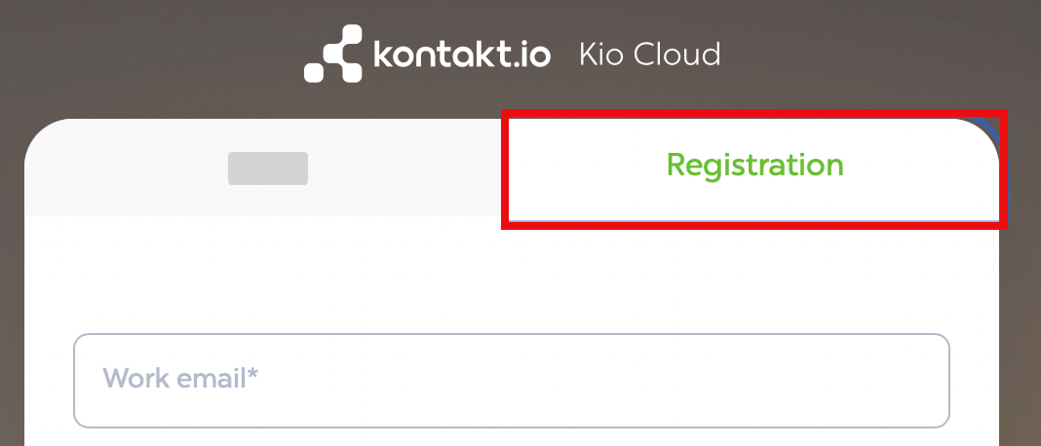The image size is (1041, 446).
Task: Click the asterisk of Work email label
Action: pyautogui.click(x=253, y=374)
